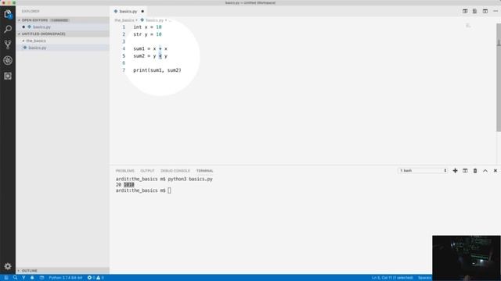Click the status bar layout icon

point(41,278)
